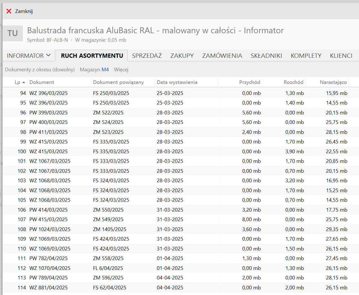Select row 96 with PW 399/03/2025

[49, 113]
